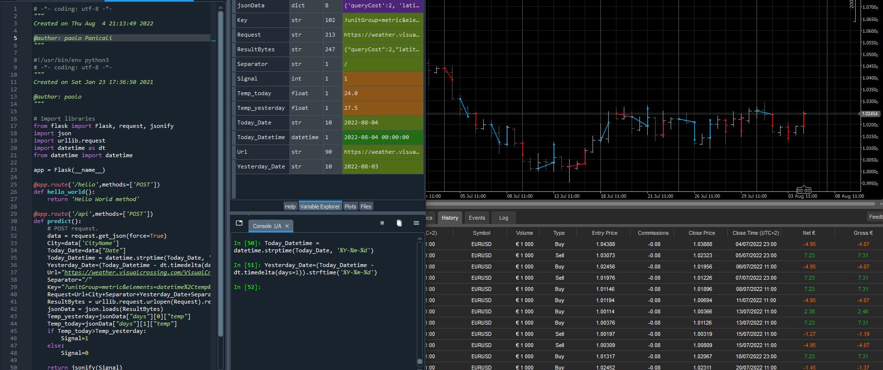
Task: Select the Url variable name
Action: pos(242,152)
